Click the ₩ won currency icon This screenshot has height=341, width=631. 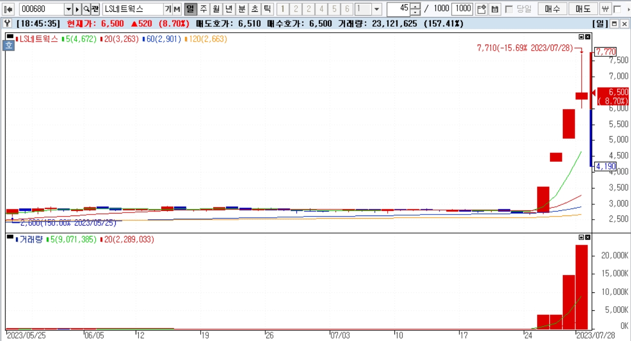pos(605,9)
